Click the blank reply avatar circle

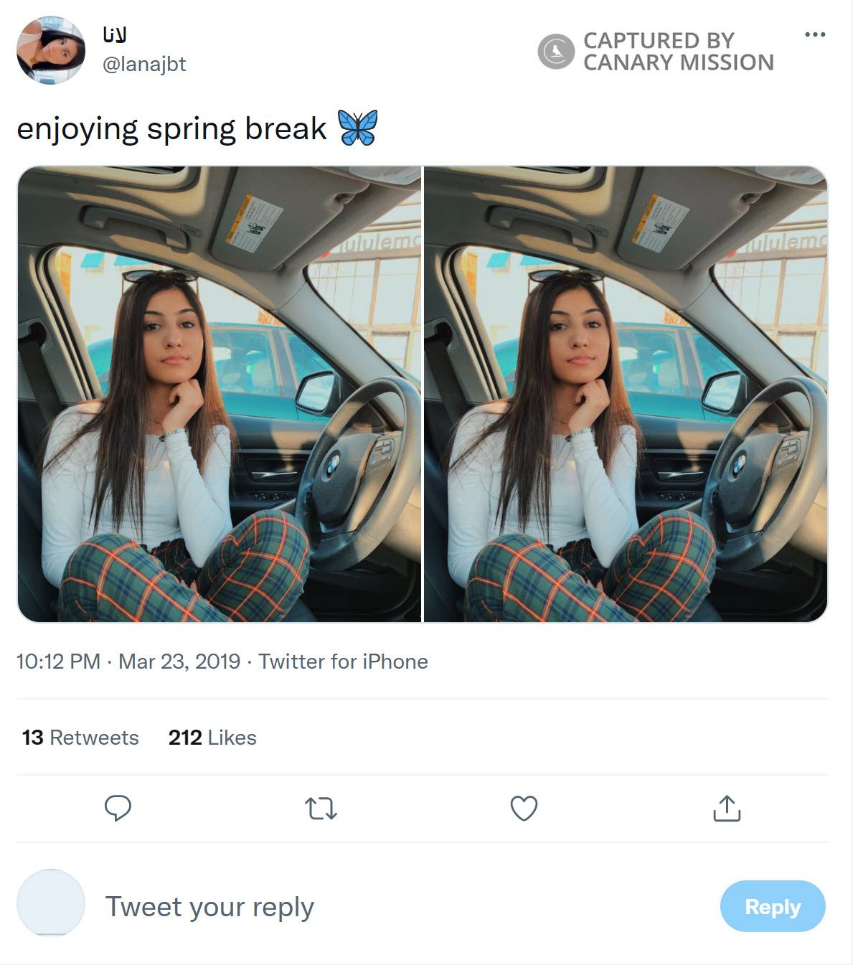pyautogui.click(x=51, y=903)
